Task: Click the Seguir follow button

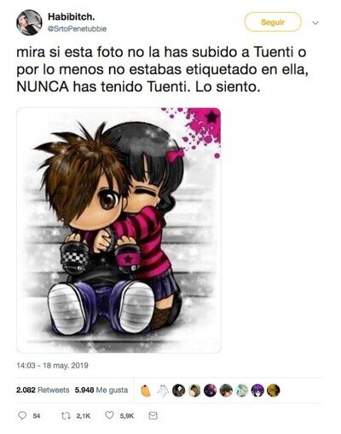Action: pyautogui.click(x=273, y=22)
